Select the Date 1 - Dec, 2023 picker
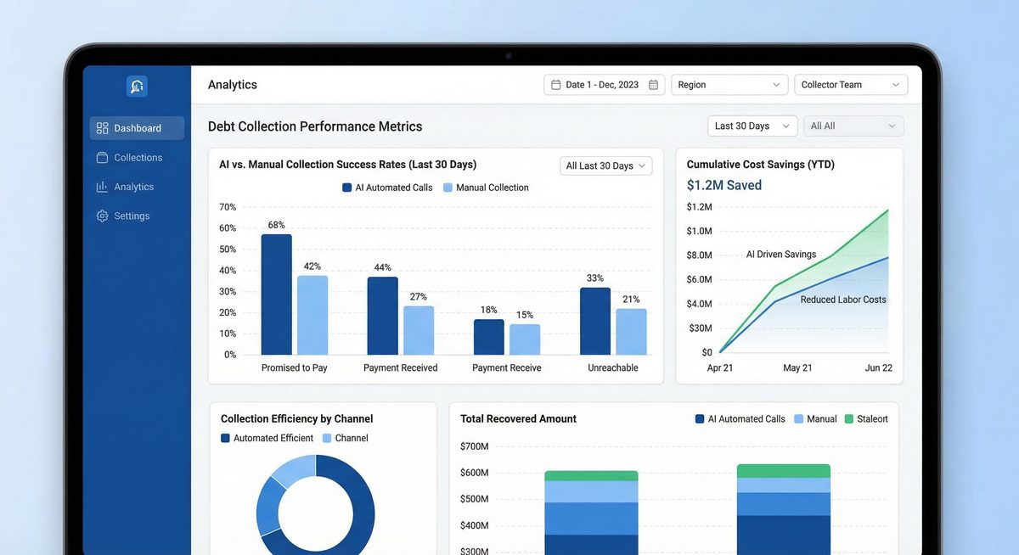This screenshot has height=555, width=1019. coord(602,85)
